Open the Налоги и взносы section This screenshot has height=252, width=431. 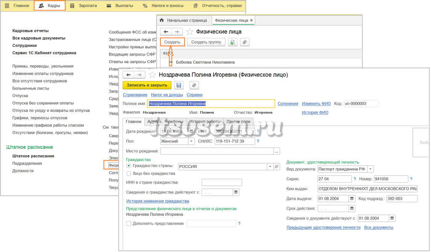pyautogui.click(x=163, y=5)
